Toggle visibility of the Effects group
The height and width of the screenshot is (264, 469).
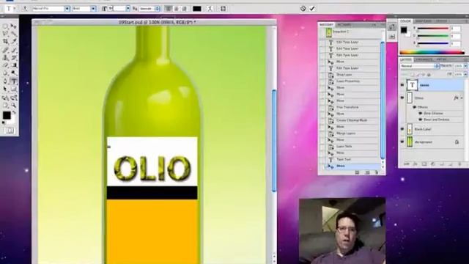(x=415, y=107)
